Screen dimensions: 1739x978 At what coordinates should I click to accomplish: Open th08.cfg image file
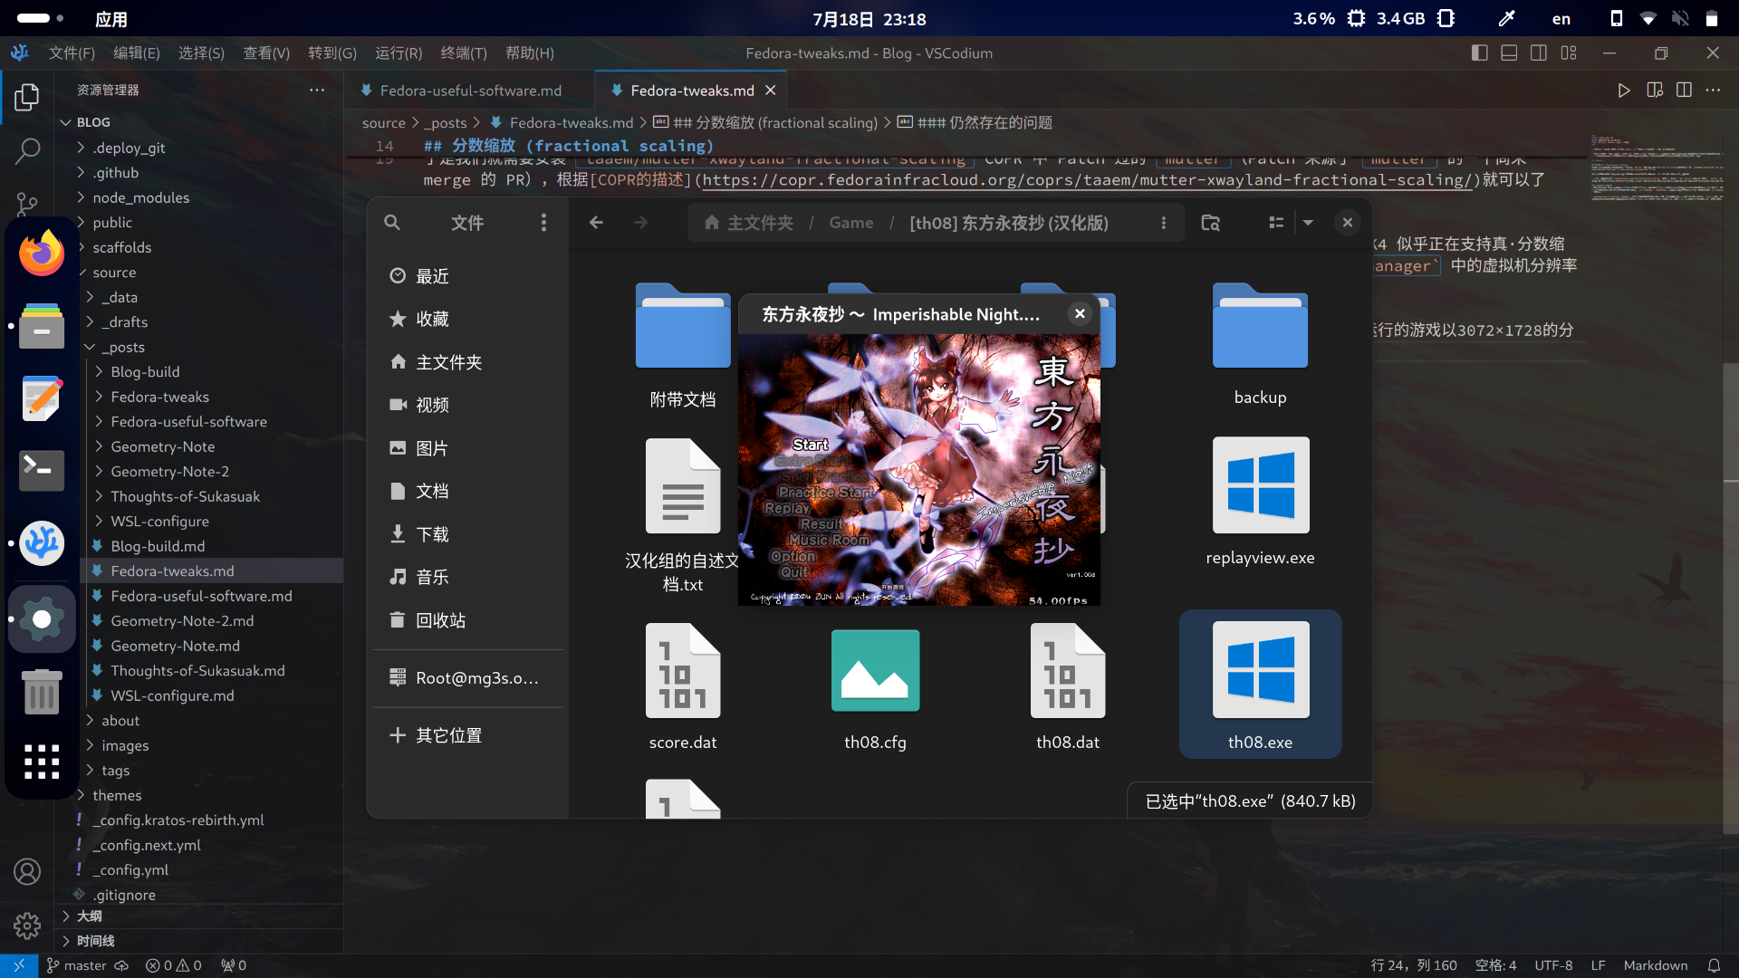click(875, 672)
